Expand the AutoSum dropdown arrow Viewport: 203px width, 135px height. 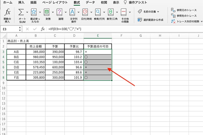tap(27, 12)
